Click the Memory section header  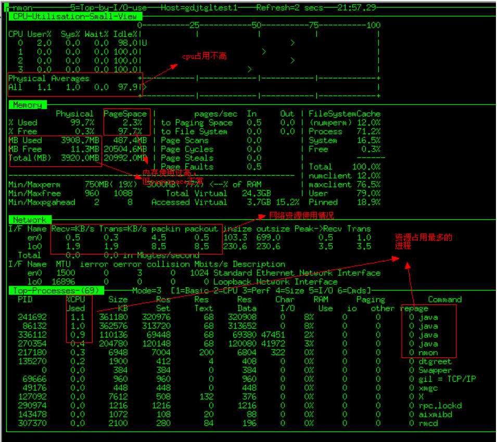coord(28,105)
